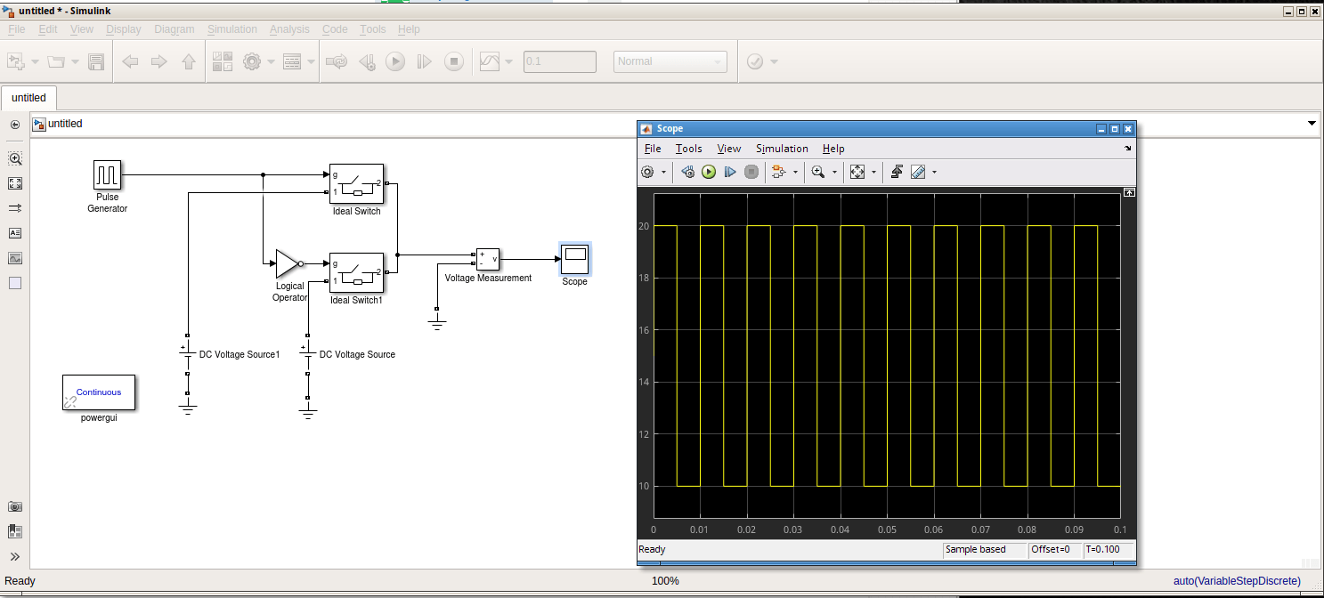This screenshot has width=1324, height=598.
Task: Open the Normal simulation mode dropdown
Action: [670, 61]
